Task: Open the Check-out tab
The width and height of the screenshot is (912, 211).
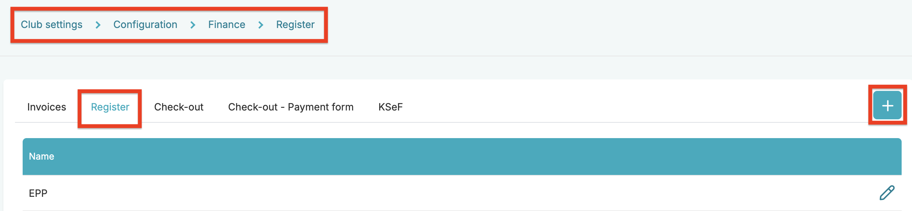Action: point(178,107)
